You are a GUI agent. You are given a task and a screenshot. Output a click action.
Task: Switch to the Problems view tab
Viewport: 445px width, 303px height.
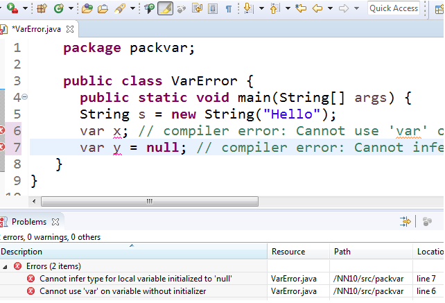pyautogui.click(x=28, y=222)
